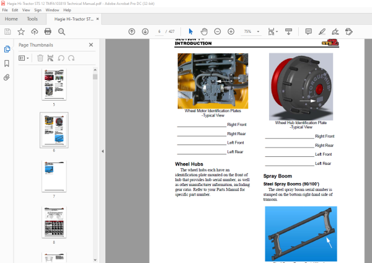
Task: Open the Help menu
Action: tap(67, 10)
